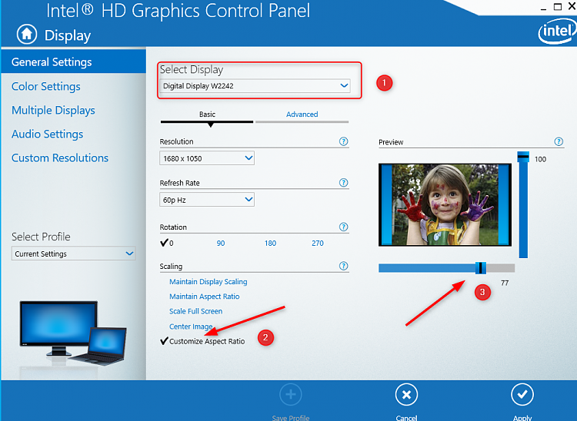Toggle Customize Aspect Ratio option
The height and width of the screenshot is (421, 577).
coord(203,341)
